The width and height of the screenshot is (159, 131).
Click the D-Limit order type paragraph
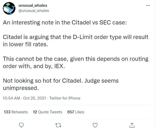tap(76, 41)
